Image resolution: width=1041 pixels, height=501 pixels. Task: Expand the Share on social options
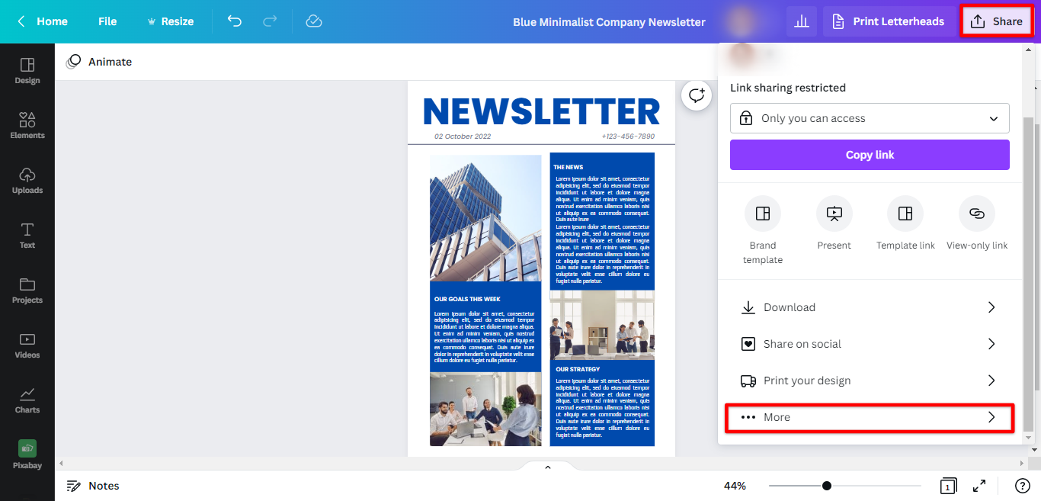click(870, 343)
